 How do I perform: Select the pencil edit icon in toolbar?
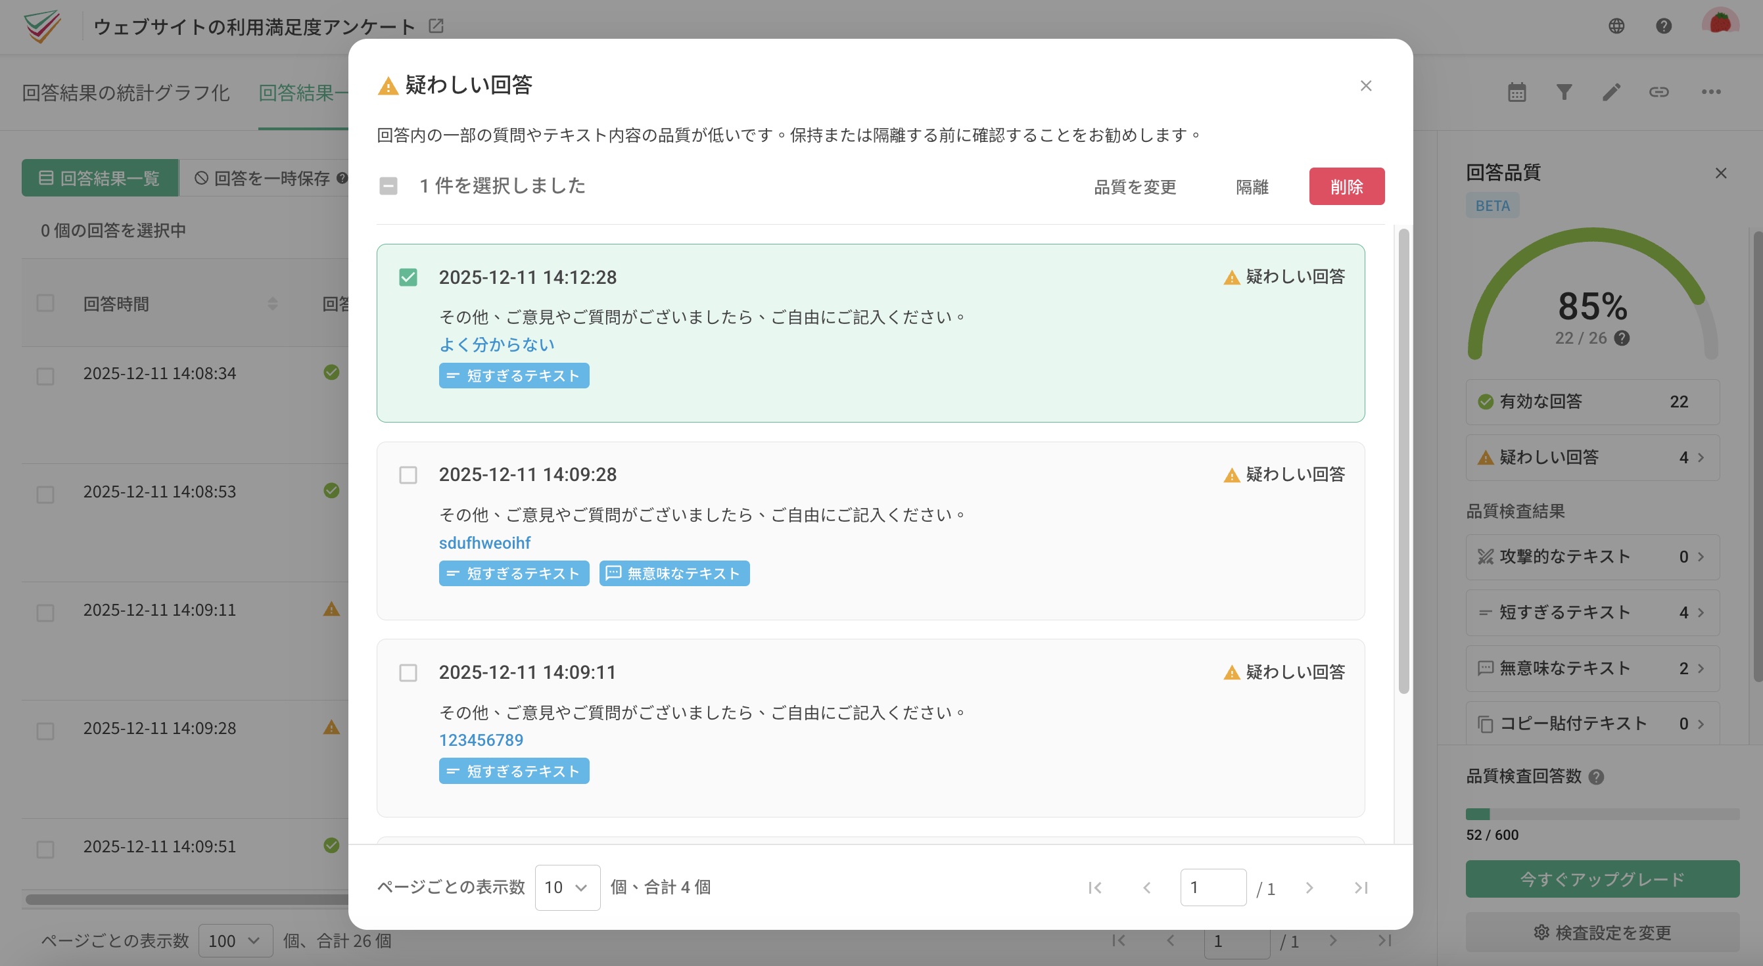pos(1611,92)
